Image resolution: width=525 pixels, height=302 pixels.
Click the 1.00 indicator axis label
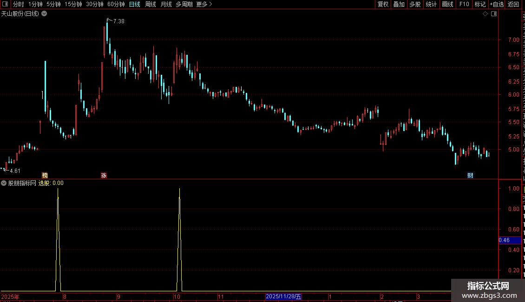[513, 189]
